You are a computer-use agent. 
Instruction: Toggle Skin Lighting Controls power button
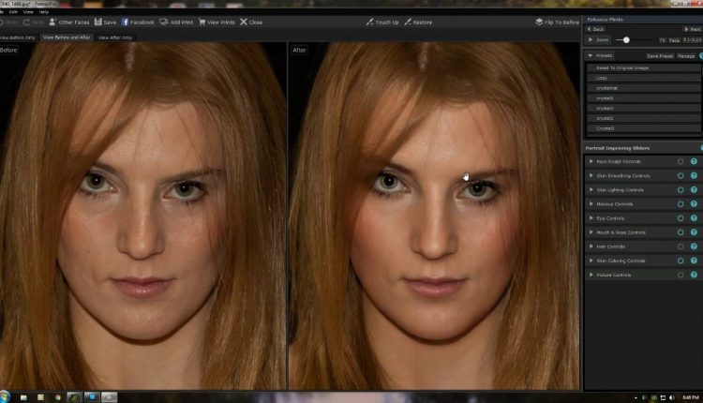[681, 189]
